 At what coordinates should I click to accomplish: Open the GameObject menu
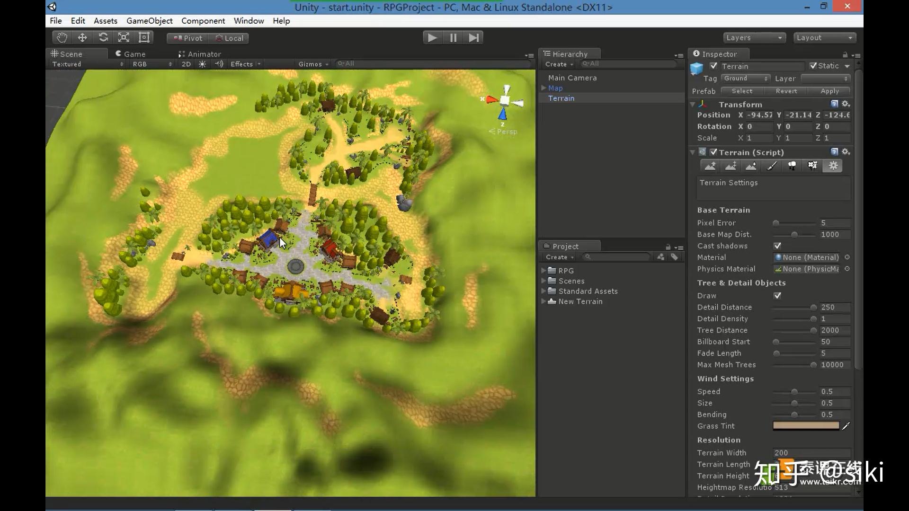(x=149, y=21)
